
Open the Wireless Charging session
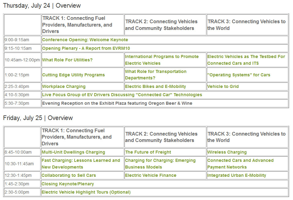click(x=227, y=152)
